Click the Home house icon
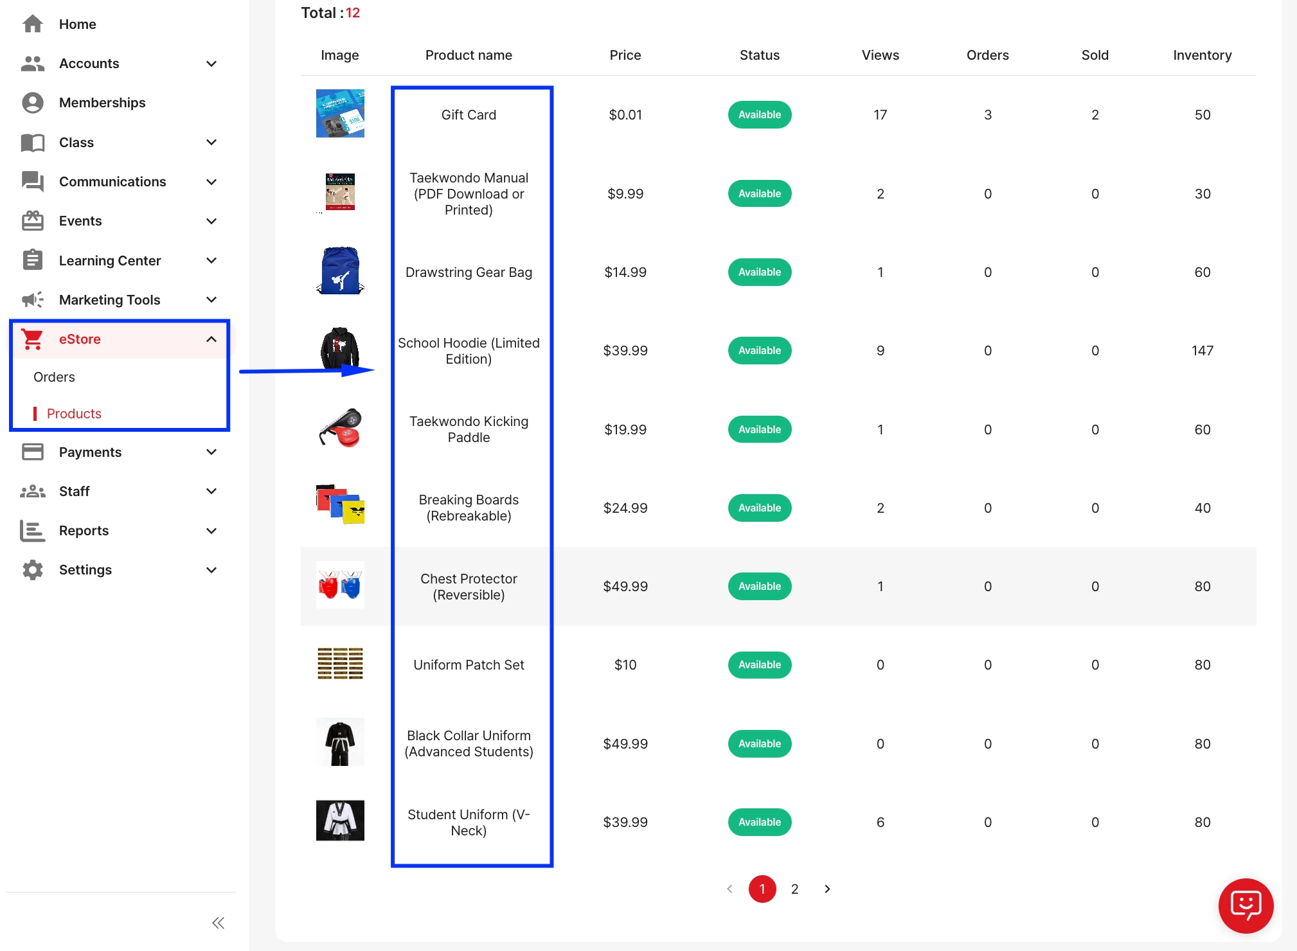This screenshot has width=1297, height=951. 32,24
